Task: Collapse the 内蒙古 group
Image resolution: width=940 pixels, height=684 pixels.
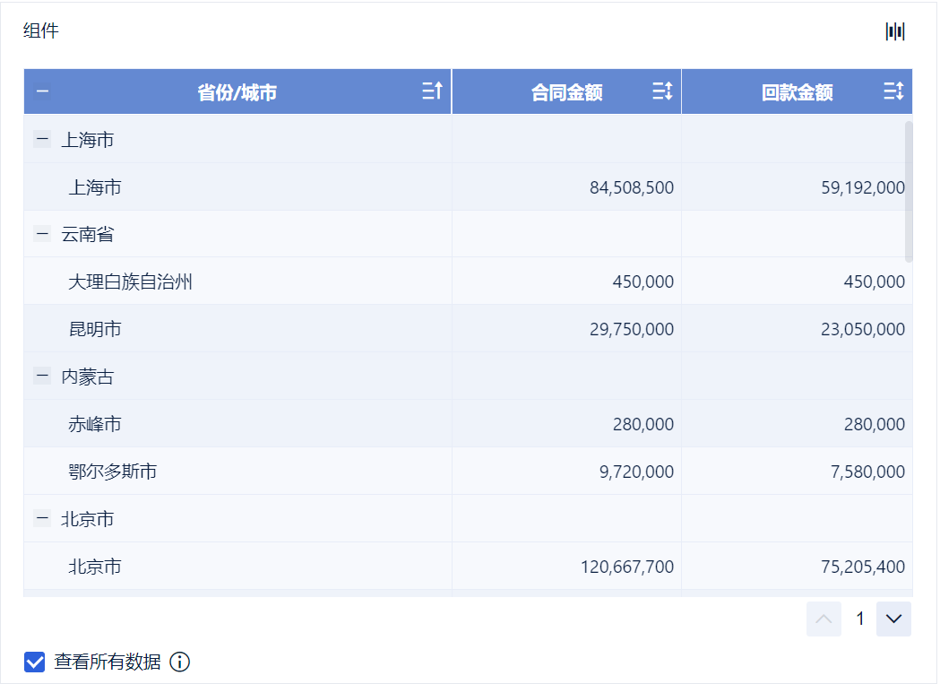Action: pyautogui.click(x=42, y=377)
